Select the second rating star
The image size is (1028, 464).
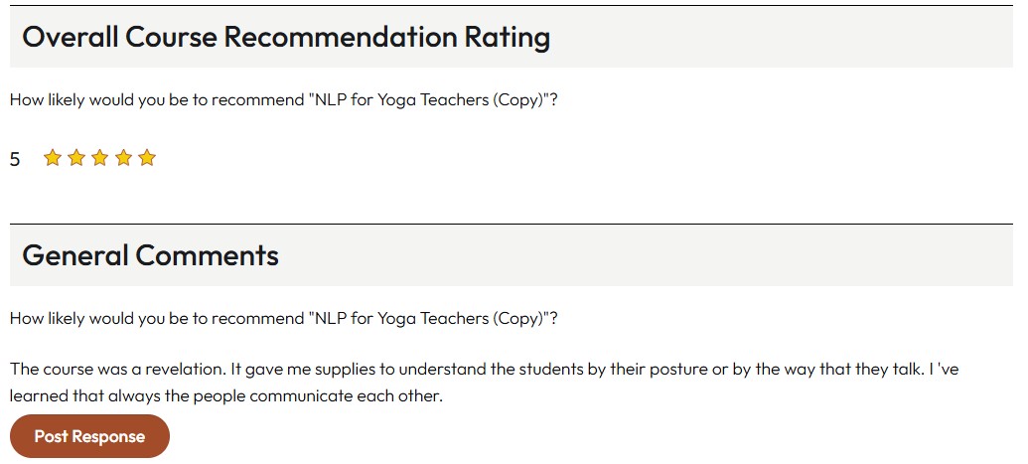pos(76,158)
